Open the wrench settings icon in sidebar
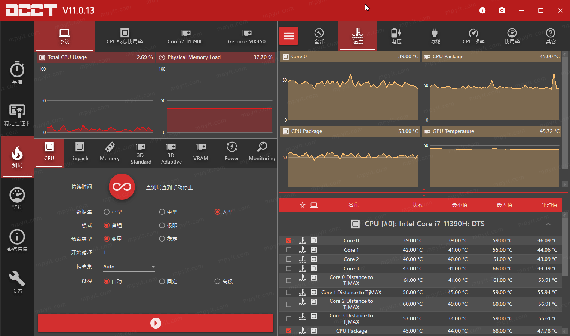The width and height of the screenshot is (570, 336). (17, 282)
